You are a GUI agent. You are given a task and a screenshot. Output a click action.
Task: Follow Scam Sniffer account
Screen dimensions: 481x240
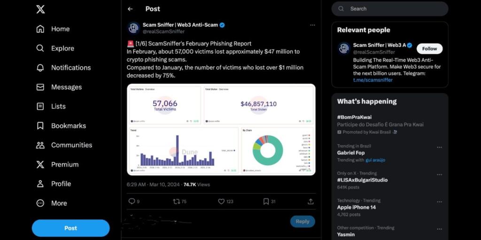pyautogui.click(x=429, y=49)
